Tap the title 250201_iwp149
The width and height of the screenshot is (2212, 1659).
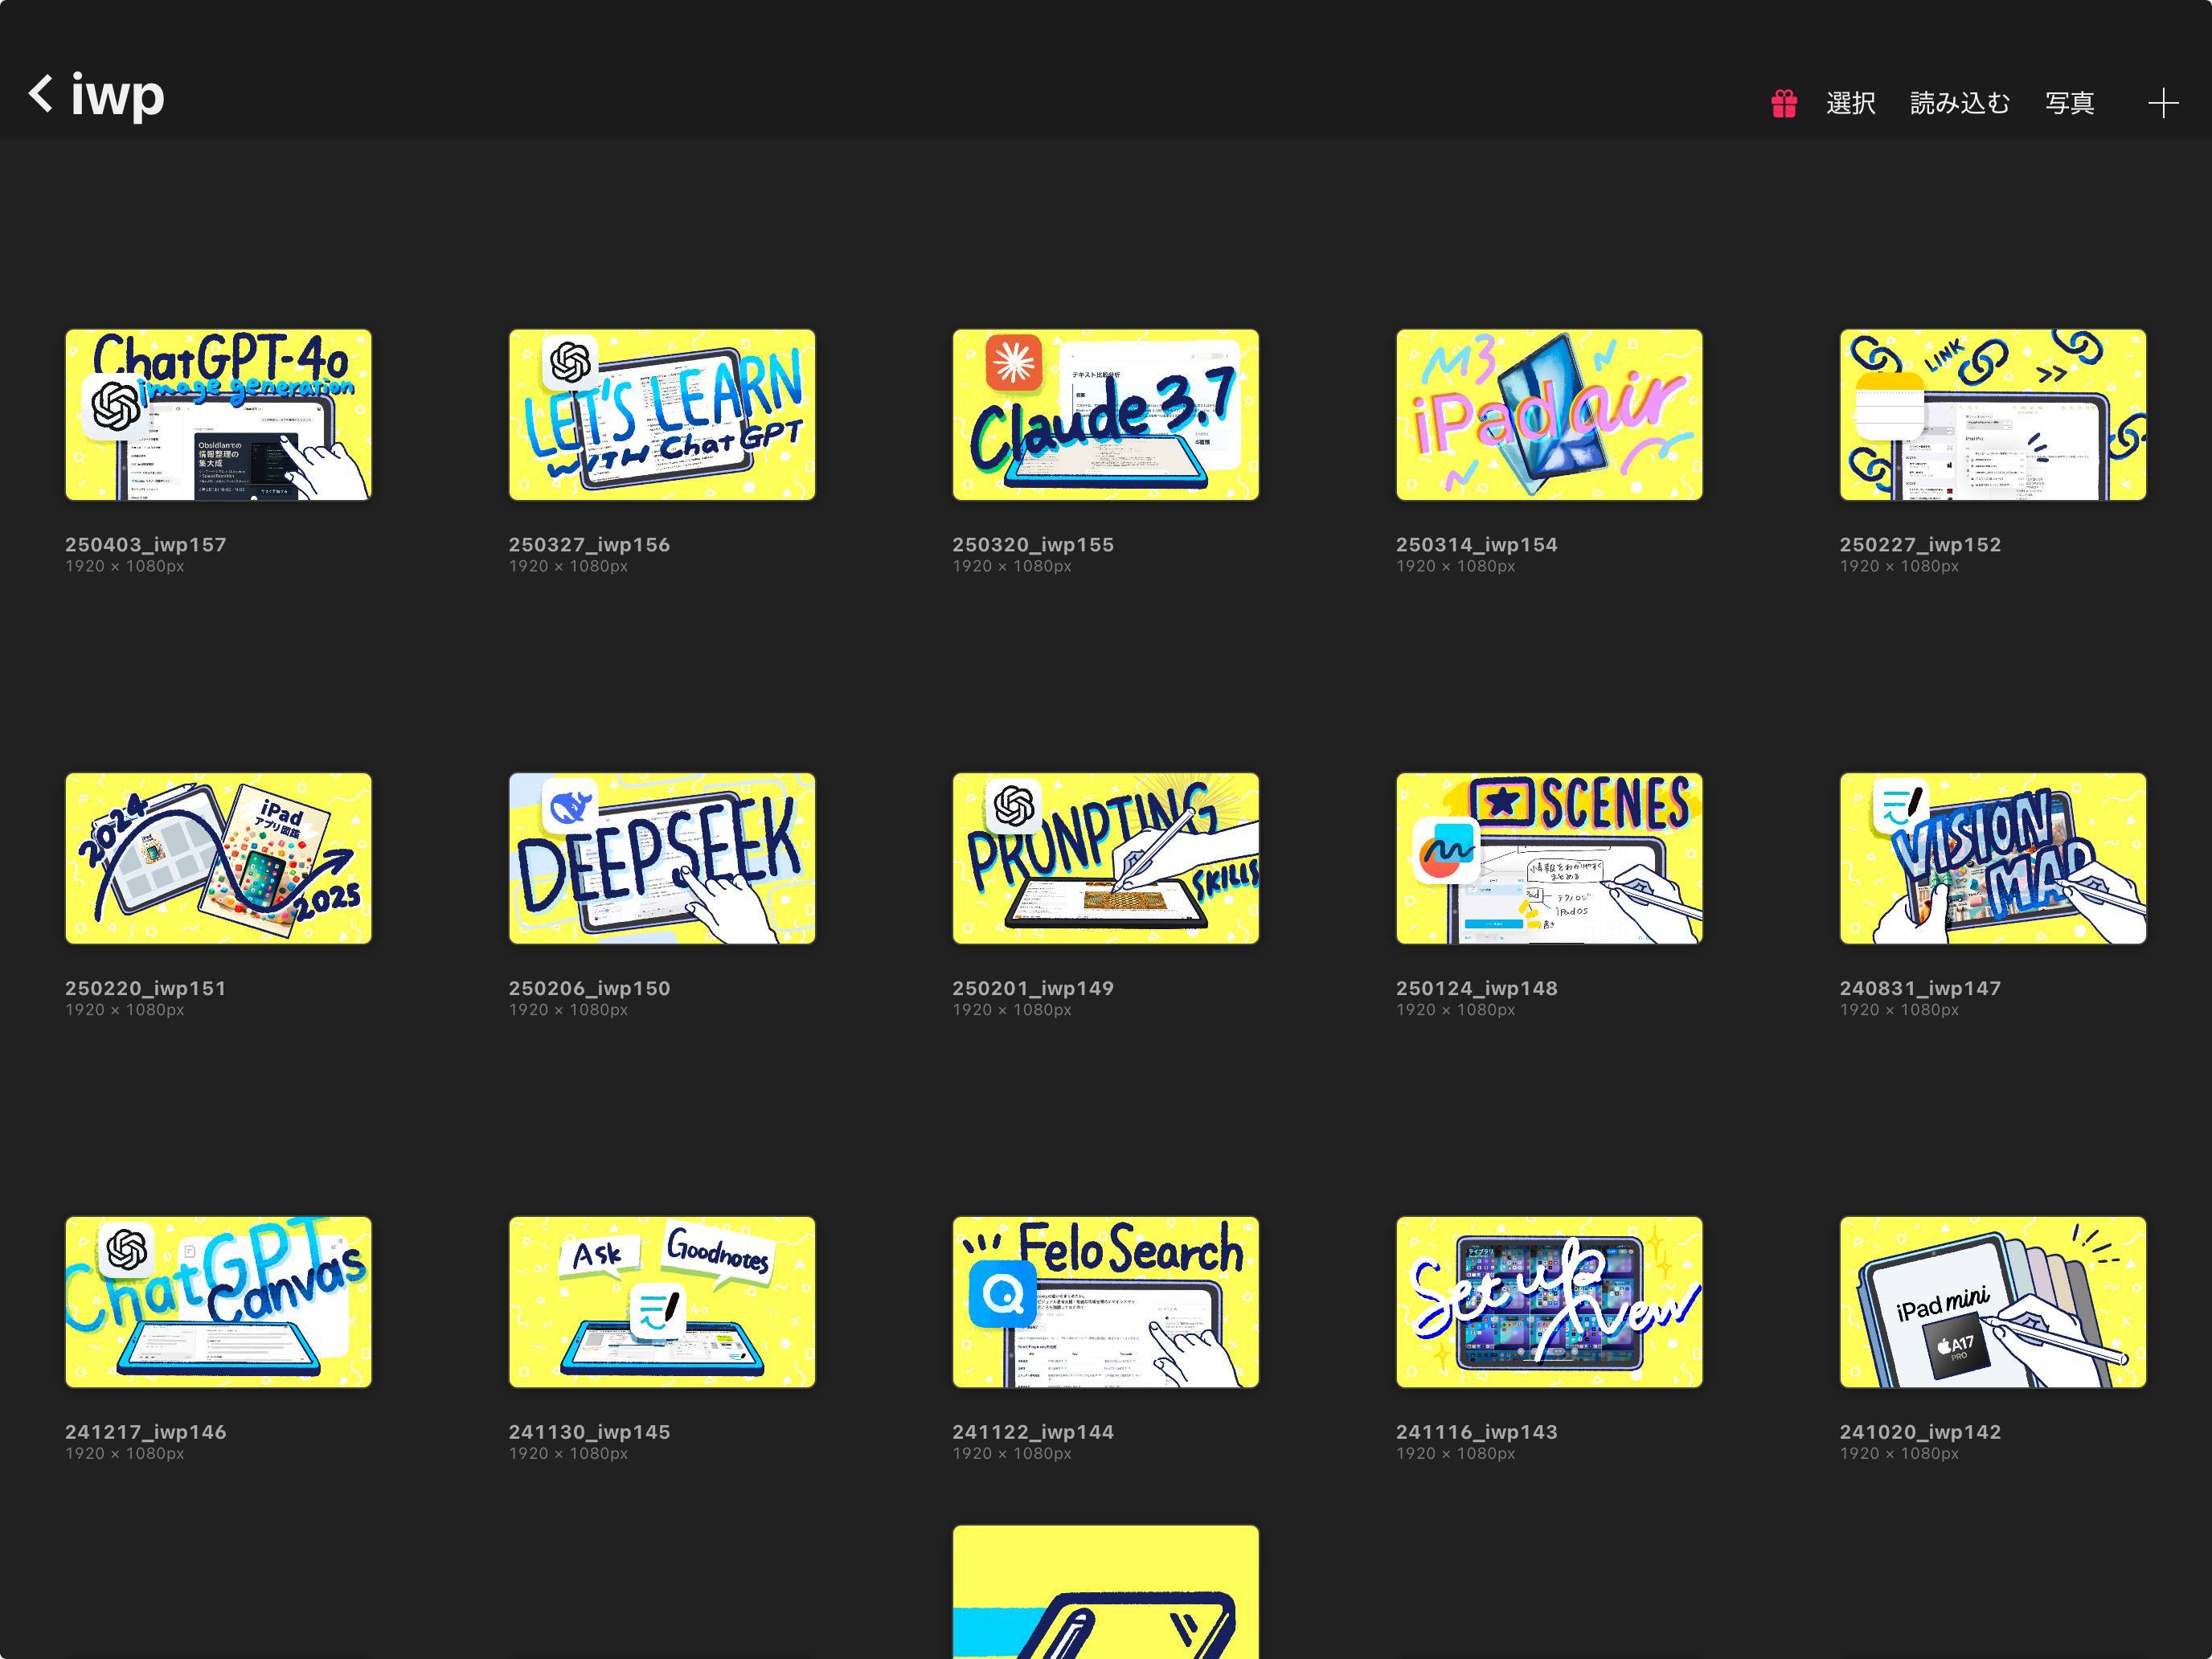click(1033, 989)
